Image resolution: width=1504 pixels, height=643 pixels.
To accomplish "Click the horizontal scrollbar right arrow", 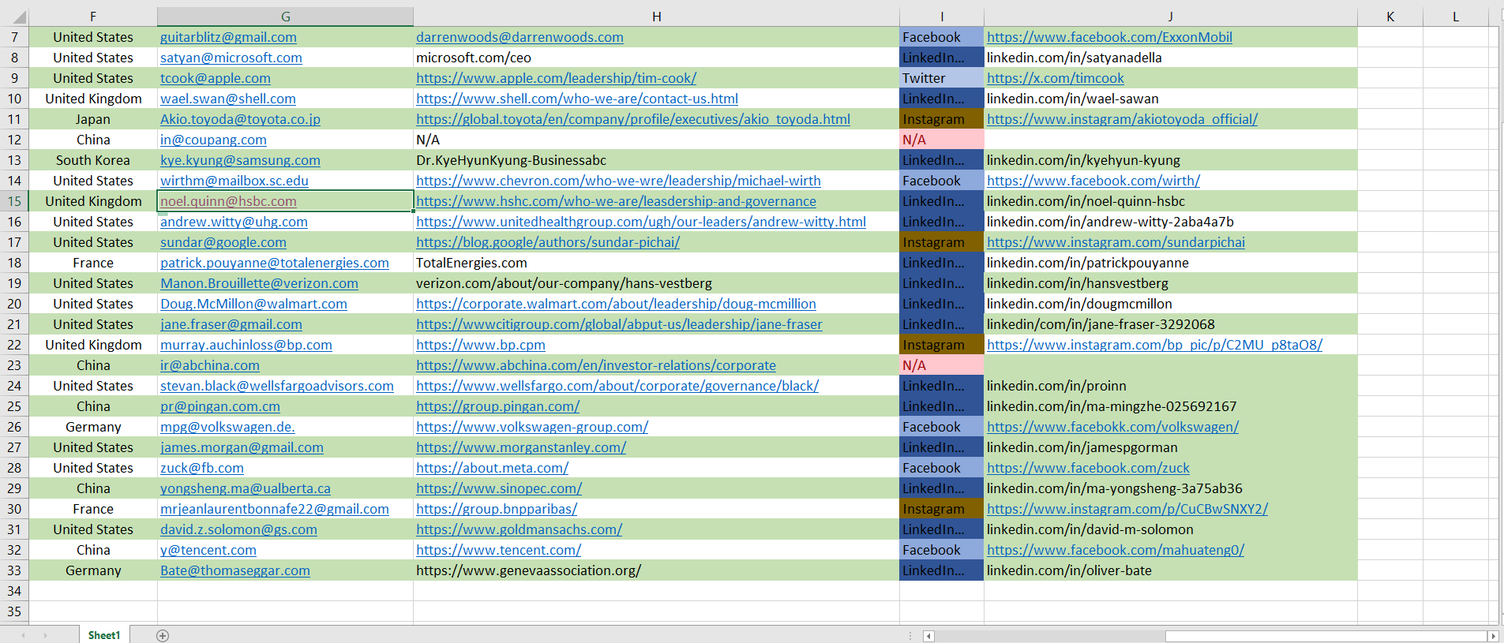I will click(x=1492, y=636).
